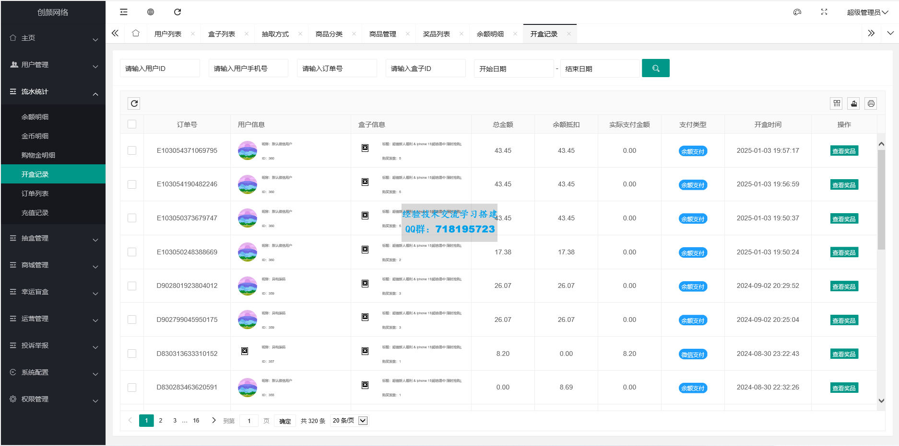Select the checkbox for order E103054371069795

click(x=132, y=150)
